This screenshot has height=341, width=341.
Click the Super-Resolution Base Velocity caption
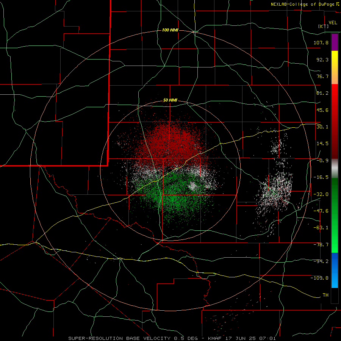click(172, 338)
